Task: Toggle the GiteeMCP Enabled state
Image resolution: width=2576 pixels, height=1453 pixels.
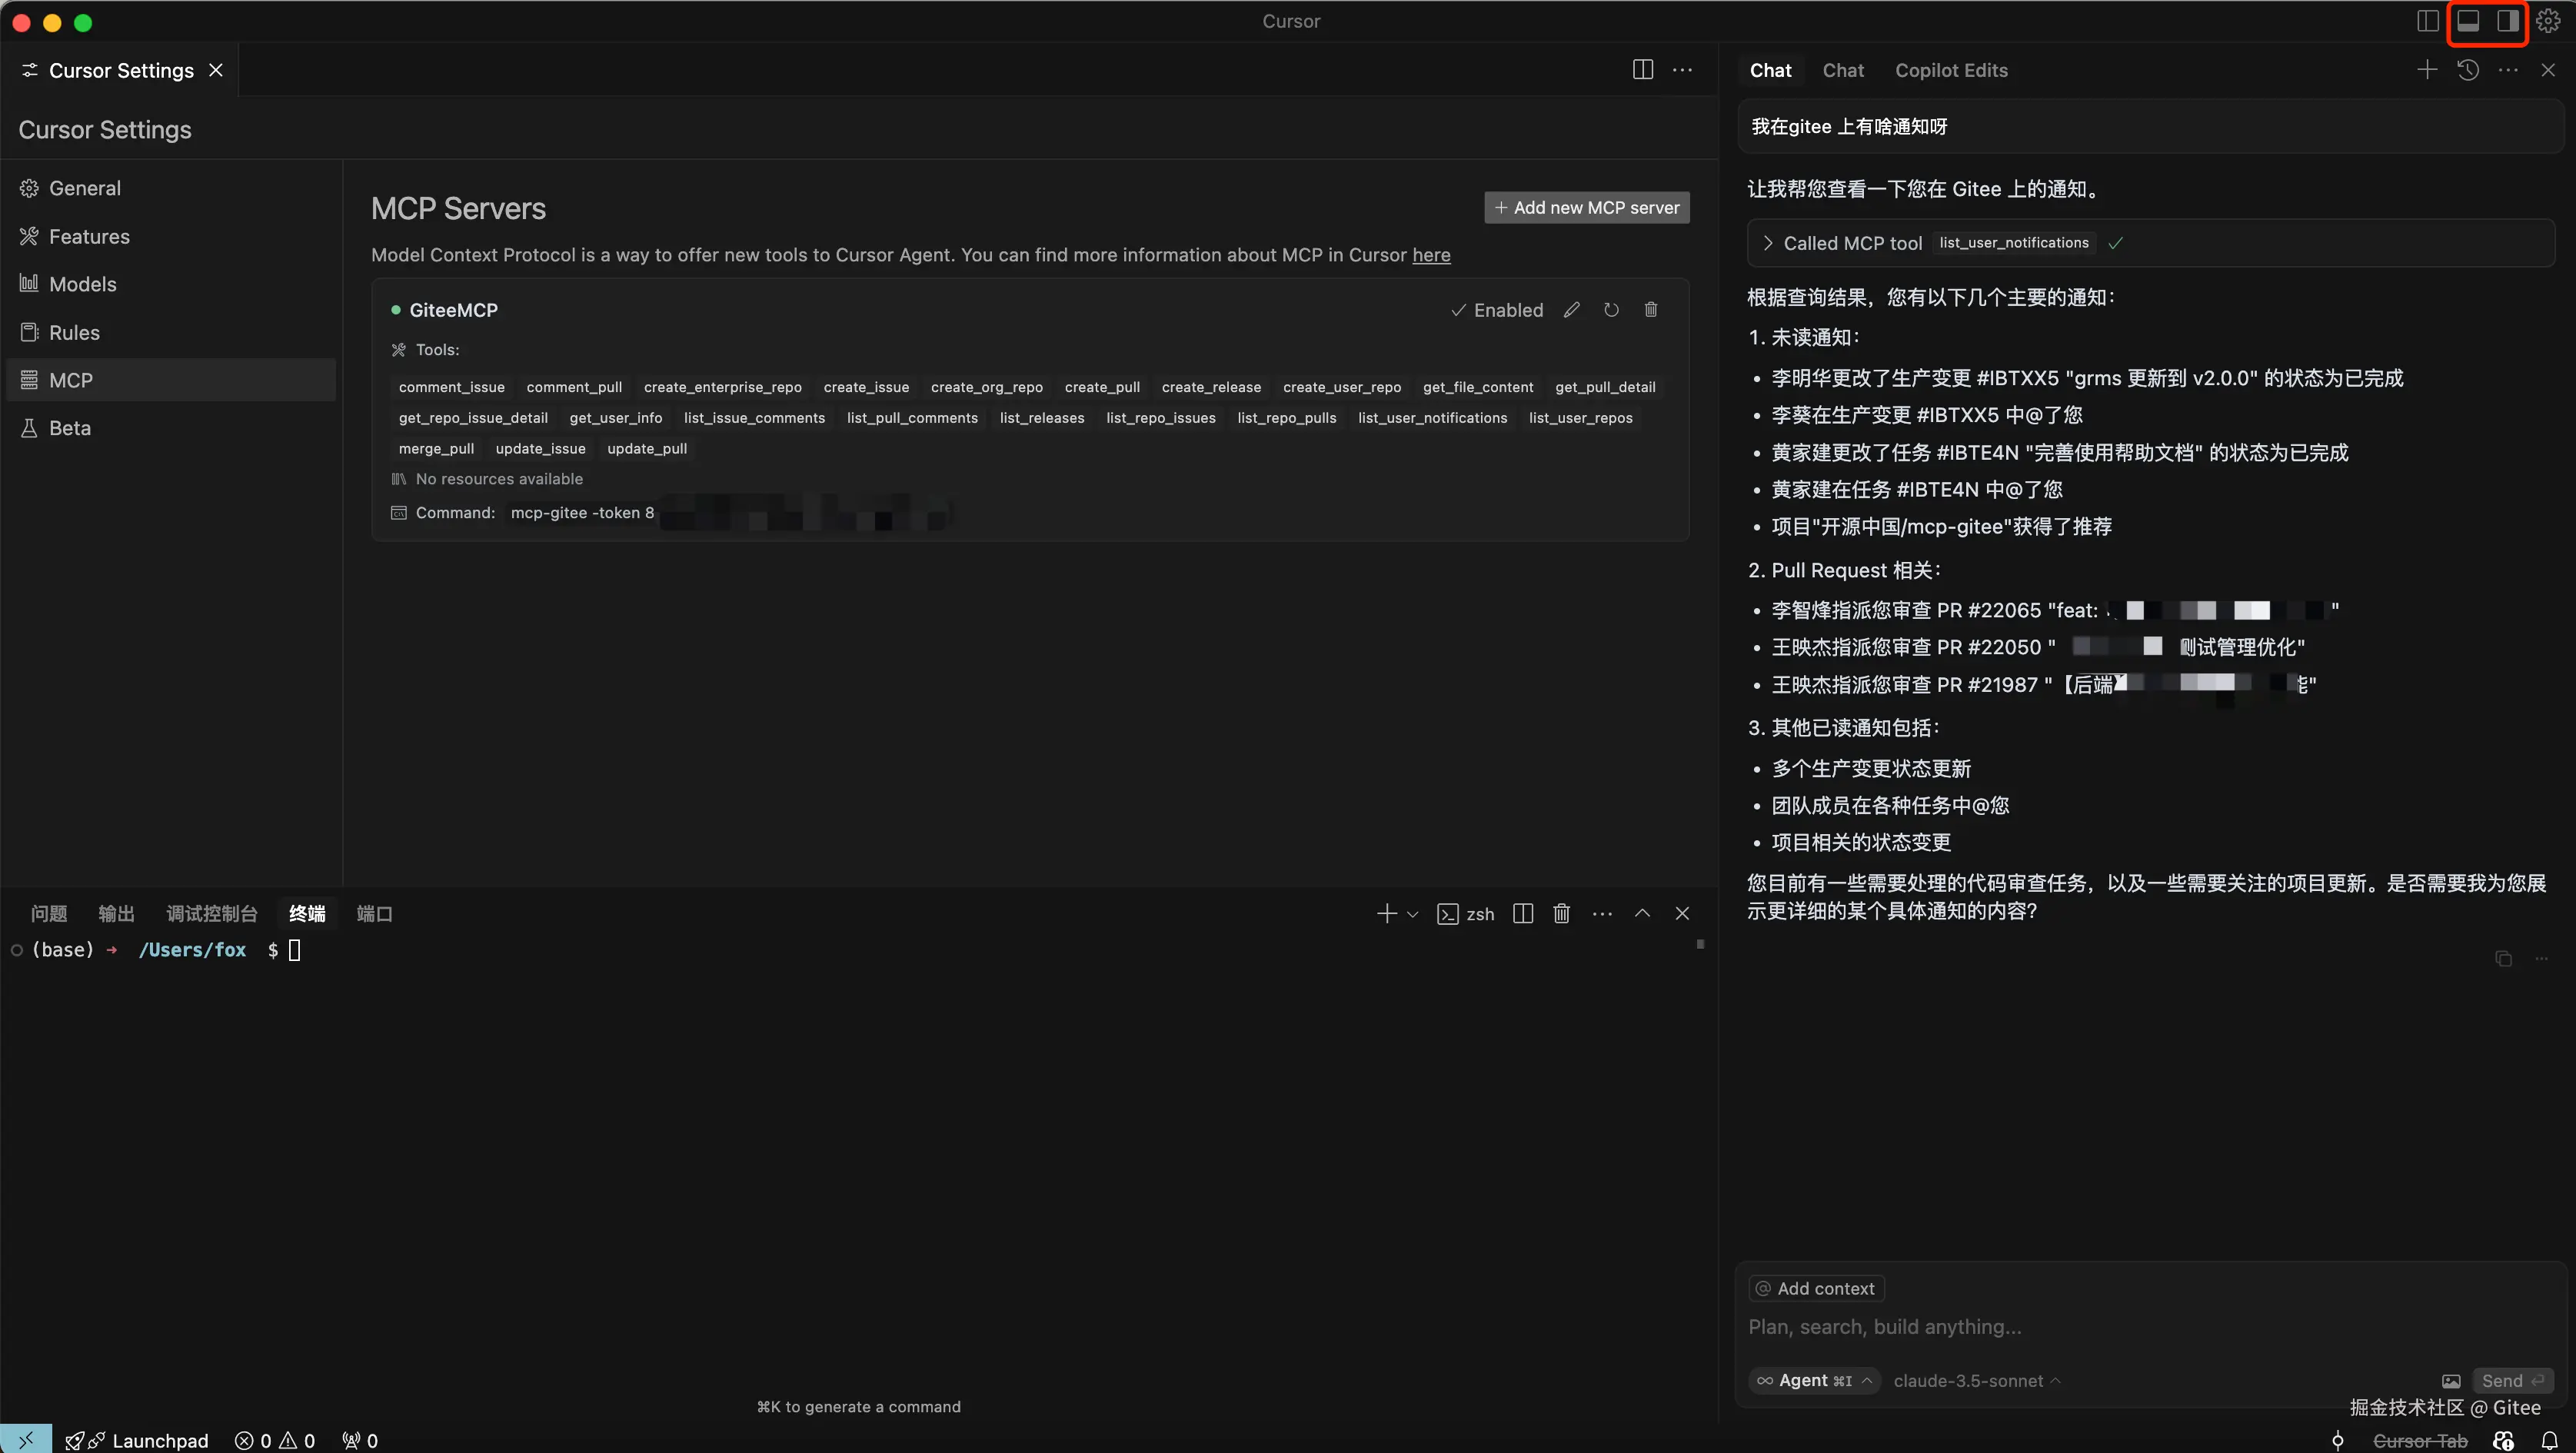Action: tap(1497, 310)
